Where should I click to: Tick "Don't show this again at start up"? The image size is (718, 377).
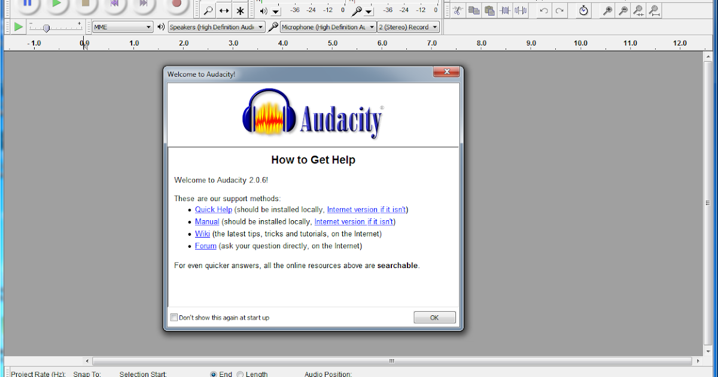[174, 318]
